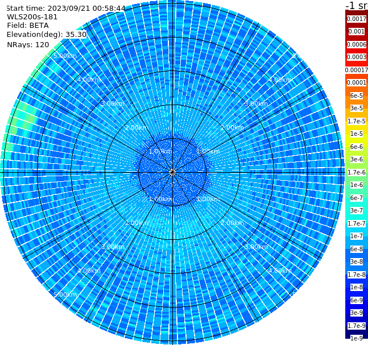Click the 1e-5 colorbar label
This screenshot has width=368, height=345.
tap(357, 134)
